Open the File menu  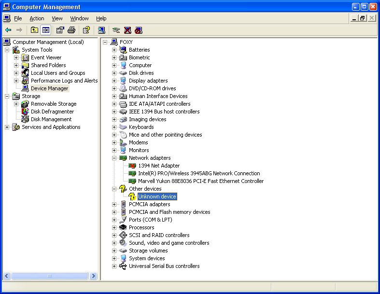click(x=18, y=18)
